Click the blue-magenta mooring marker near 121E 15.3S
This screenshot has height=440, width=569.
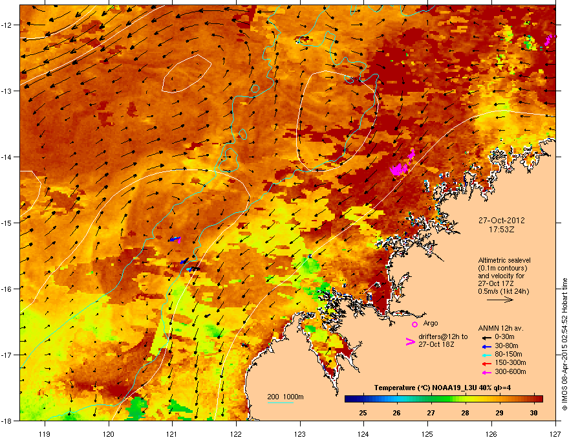pyautogui.click(x=175, y=239)
